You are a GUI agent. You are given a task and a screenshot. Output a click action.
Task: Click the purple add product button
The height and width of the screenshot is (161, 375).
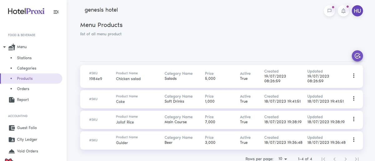(357, 56)
